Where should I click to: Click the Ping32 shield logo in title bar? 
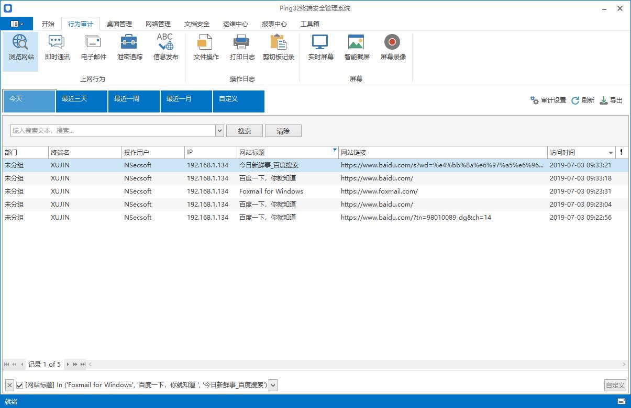8,8
